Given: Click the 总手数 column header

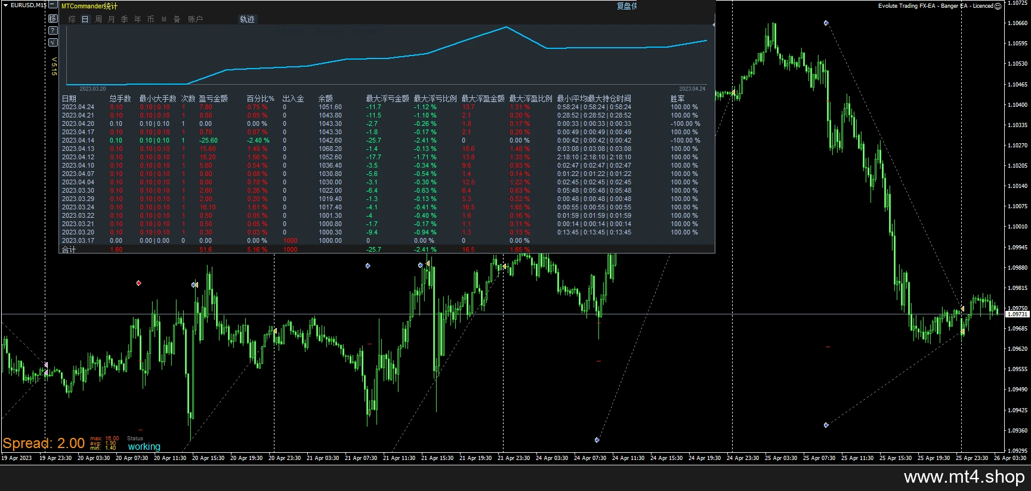Looking at the screenshot, I should point(120,98).
